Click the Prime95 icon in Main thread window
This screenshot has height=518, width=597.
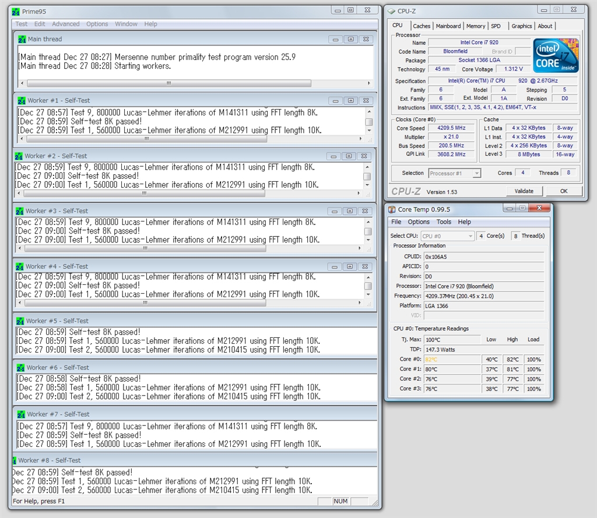(22, 39)
